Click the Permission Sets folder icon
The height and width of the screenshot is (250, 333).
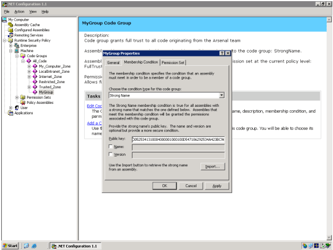pos(22,97)
